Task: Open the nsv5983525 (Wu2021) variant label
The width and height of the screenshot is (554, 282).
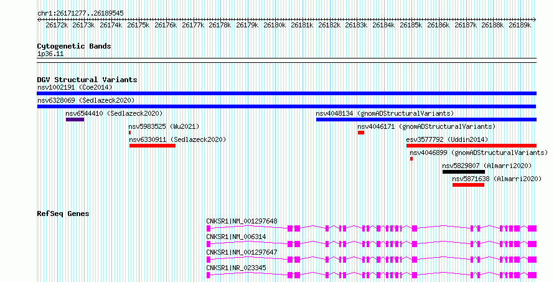Action: click(x=164, y=126)
